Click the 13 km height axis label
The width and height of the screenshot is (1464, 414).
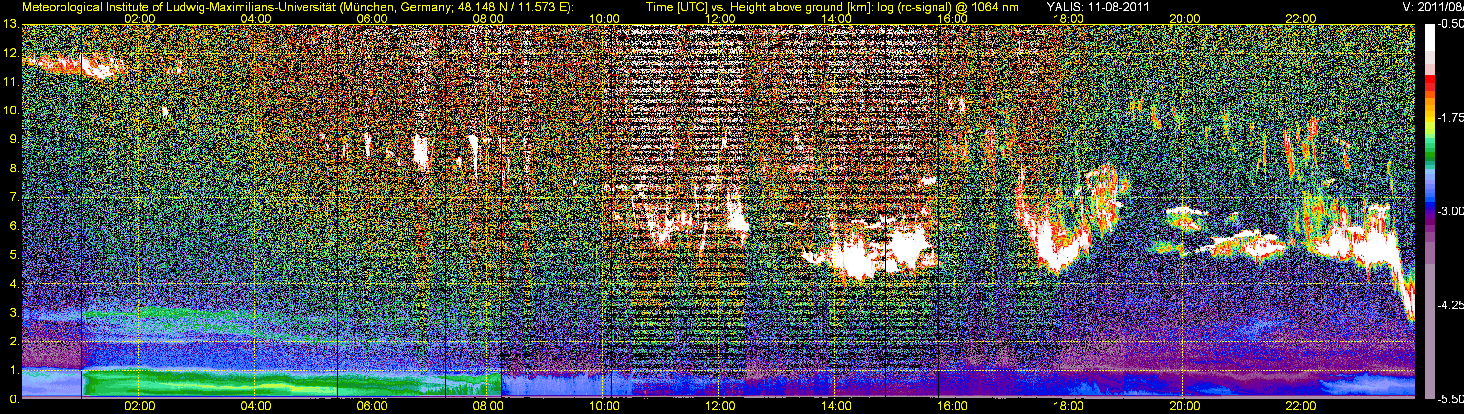11,24
